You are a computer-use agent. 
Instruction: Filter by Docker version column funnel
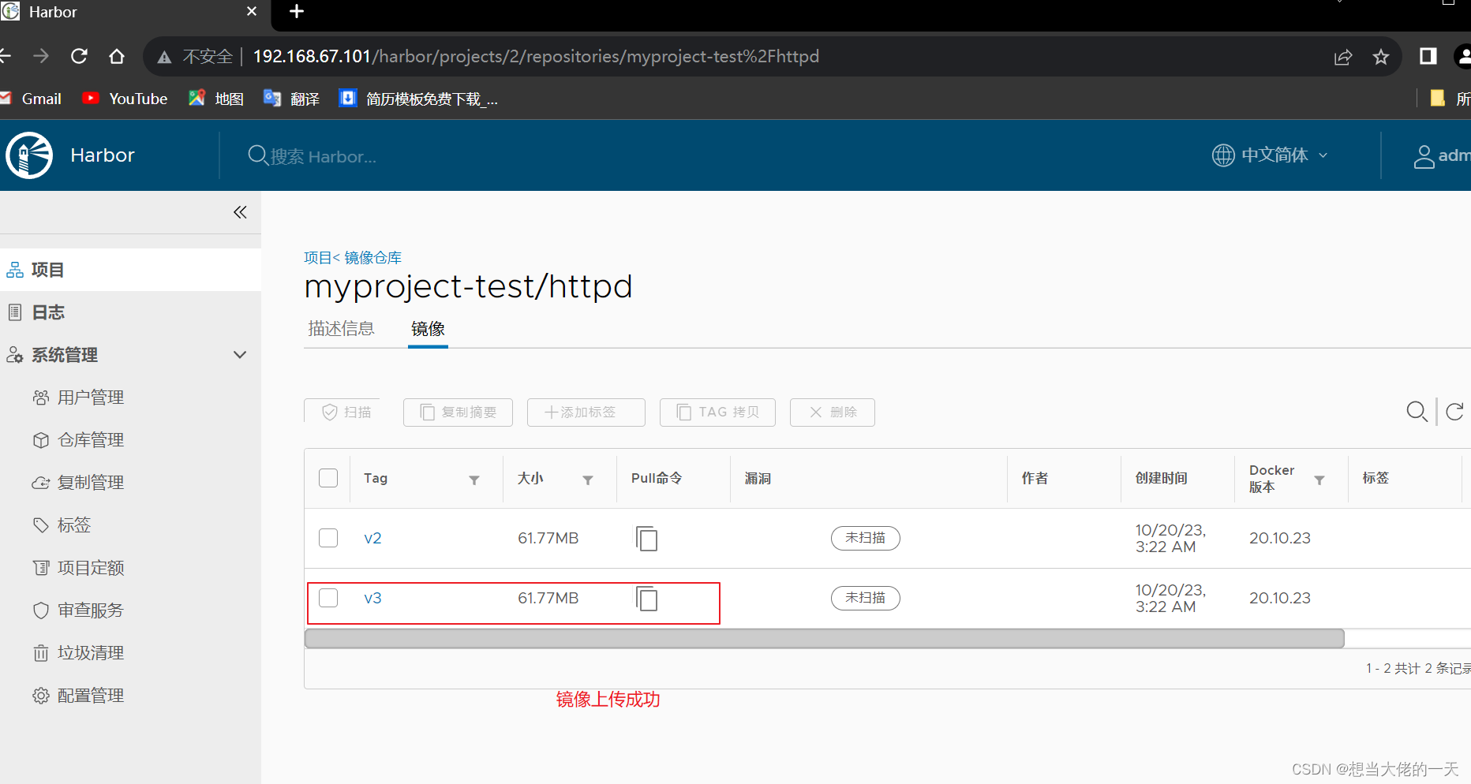1319,480
